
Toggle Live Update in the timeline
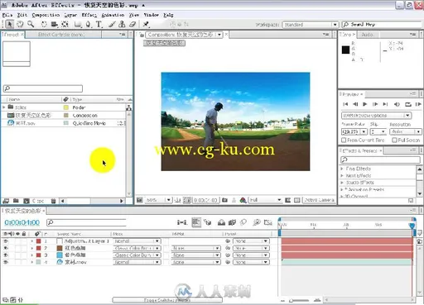tap(196, 222)
